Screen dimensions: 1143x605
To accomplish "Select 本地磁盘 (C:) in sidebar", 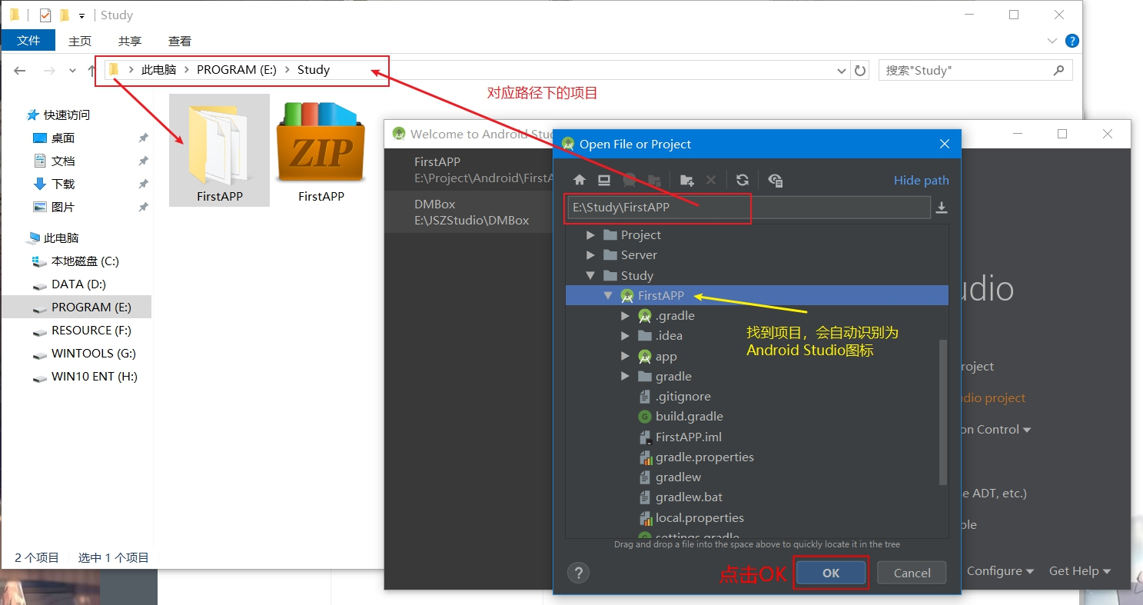I will point(85,261).
